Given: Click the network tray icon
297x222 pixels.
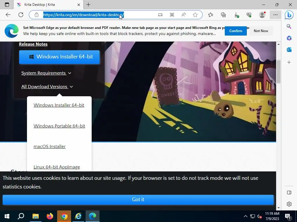Looking at the screenshot, I should [253, 216].
